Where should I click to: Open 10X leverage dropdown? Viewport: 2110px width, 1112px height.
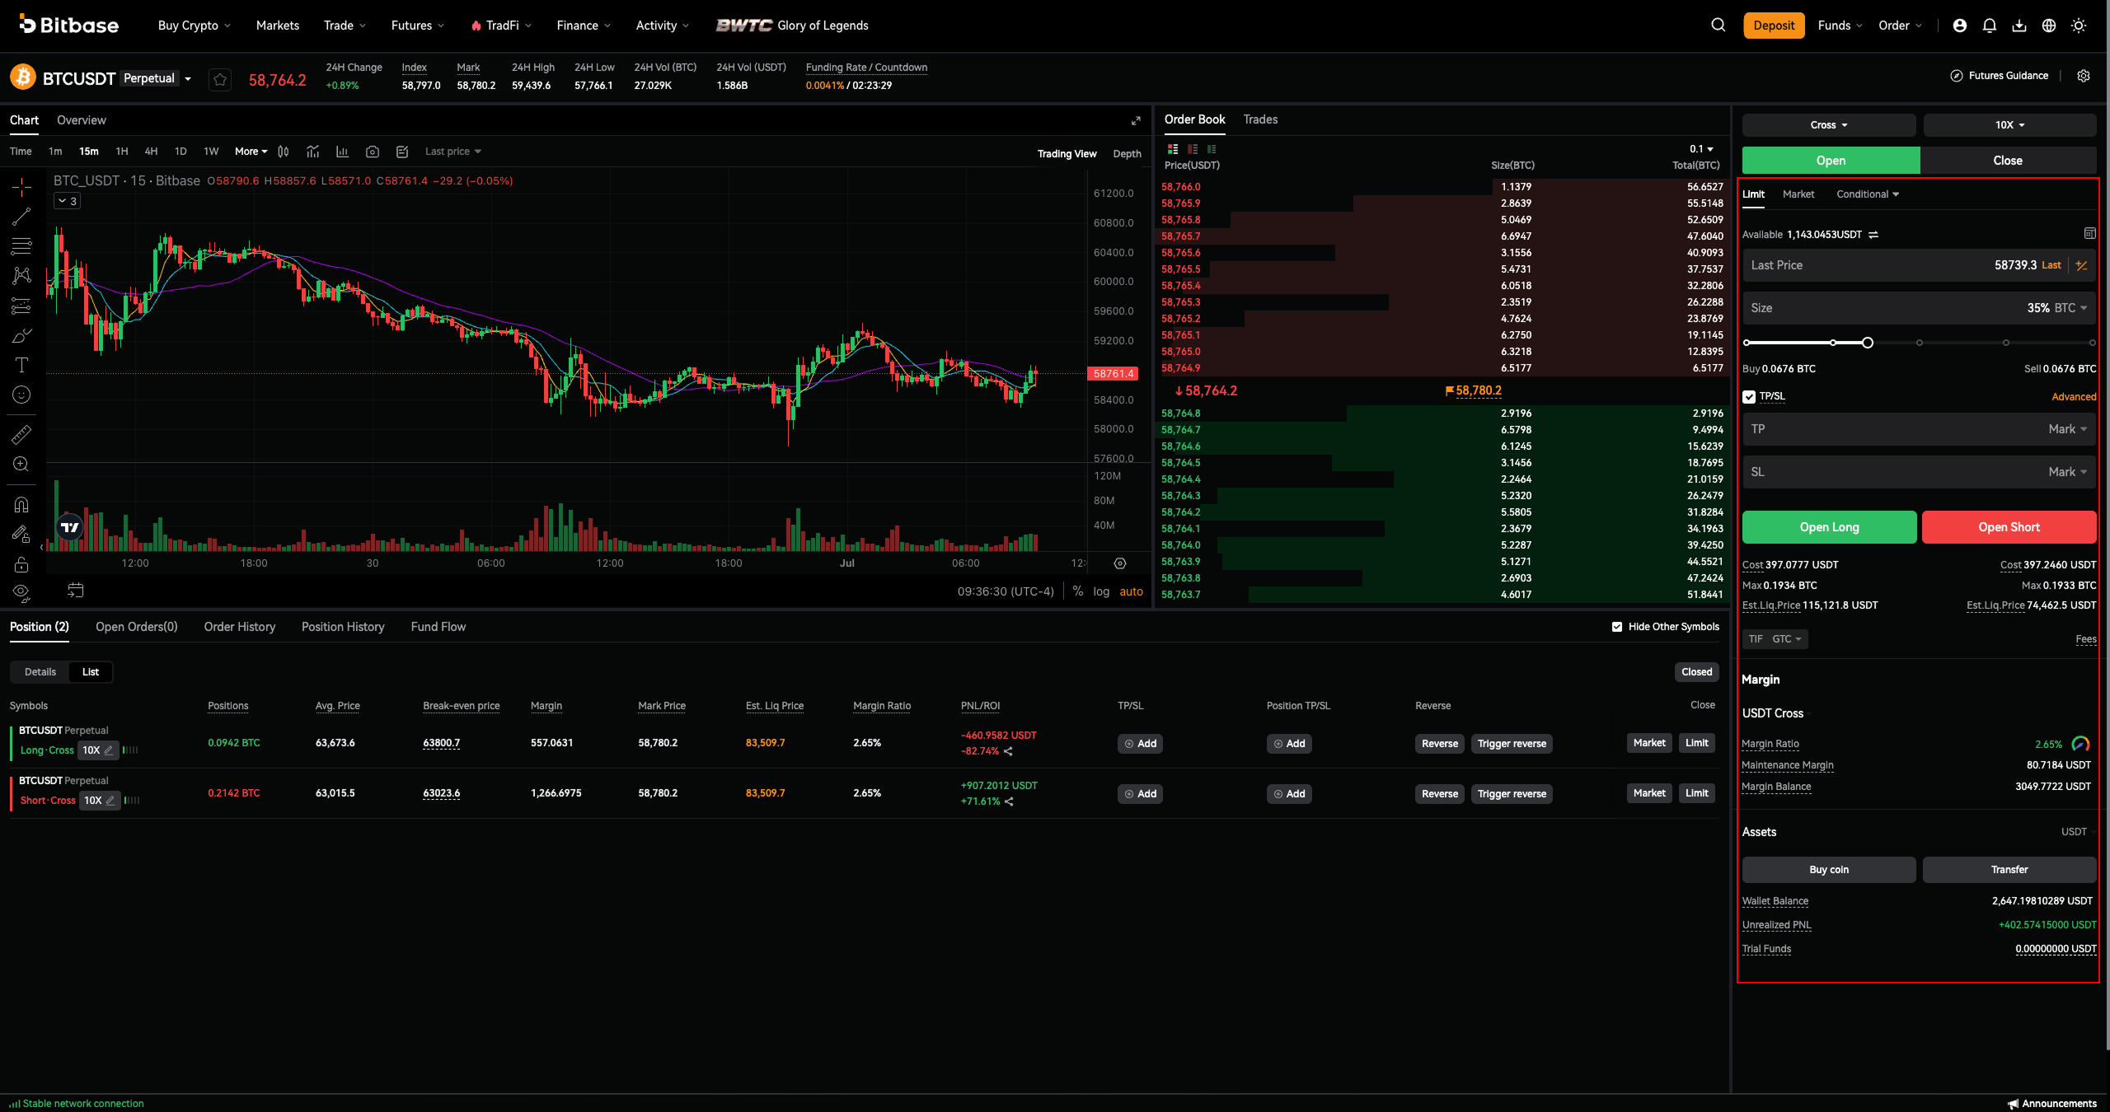click(2009, 125)
